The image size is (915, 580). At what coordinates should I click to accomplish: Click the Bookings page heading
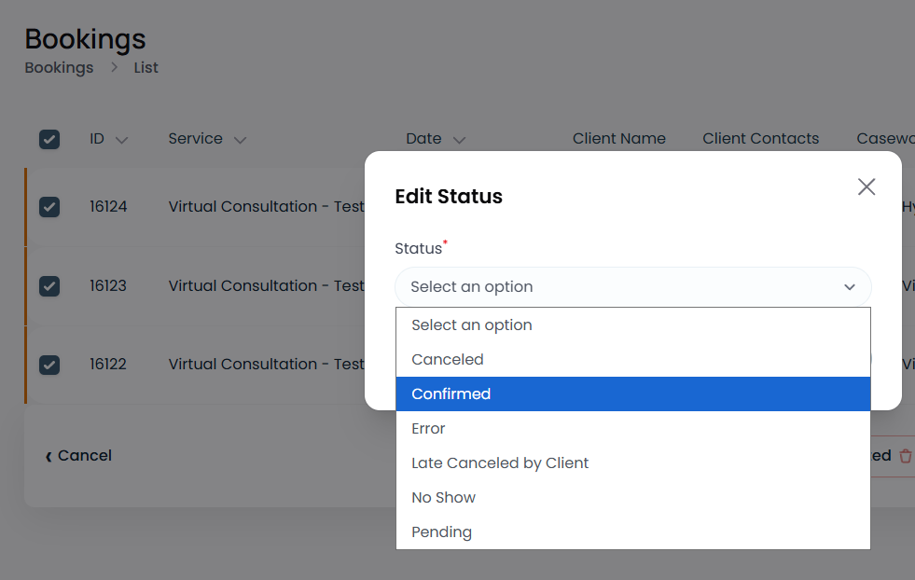click(85, 40)
